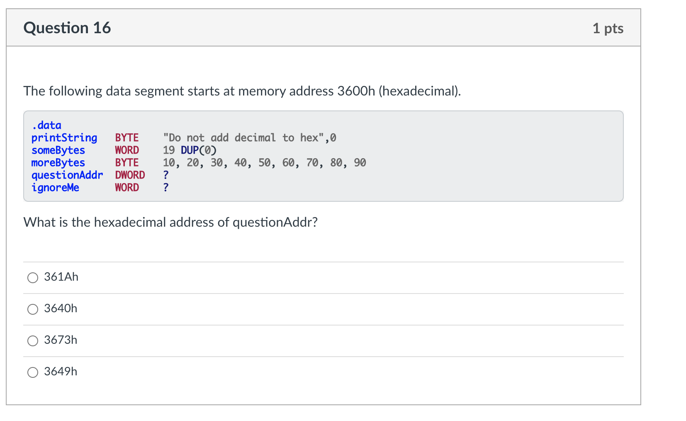
Task: Click the 3649h answer label text
Action: (60, 372)
